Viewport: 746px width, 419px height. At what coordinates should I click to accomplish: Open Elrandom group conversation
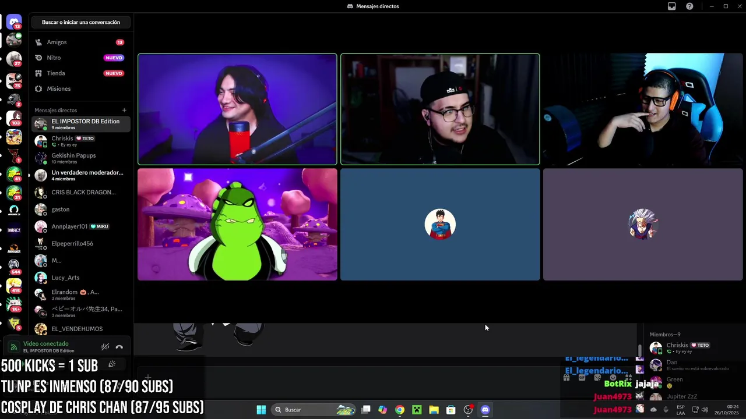tap(81, 294)
